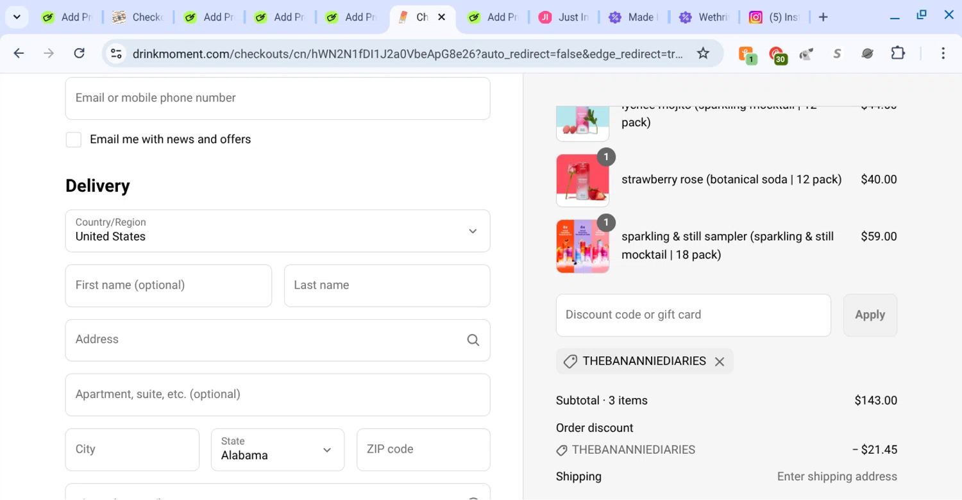
Task: Bookmark this page with the star
Action: (x=704, y=53)
